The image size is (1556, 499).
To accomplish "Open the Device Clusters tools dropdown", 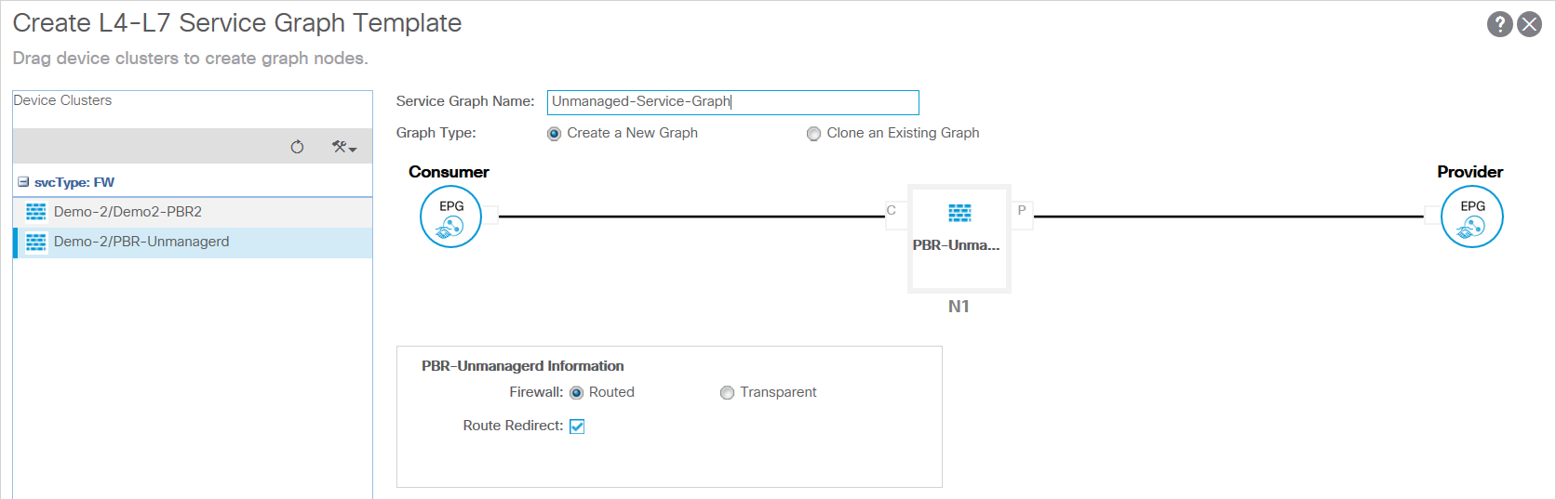I will pyautogui.click(x=344, y=147).
